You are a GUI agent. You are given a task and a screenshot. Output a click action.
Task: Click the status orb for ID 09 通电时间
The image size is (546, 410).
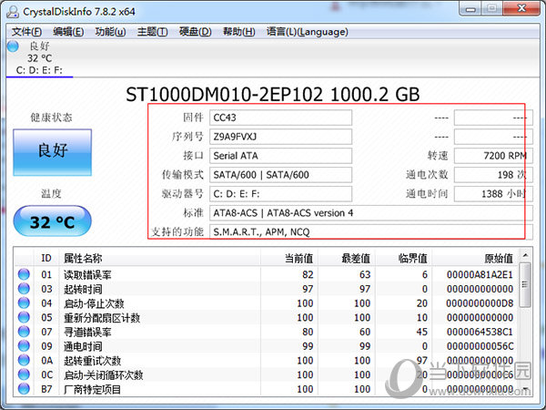point(24,346)
